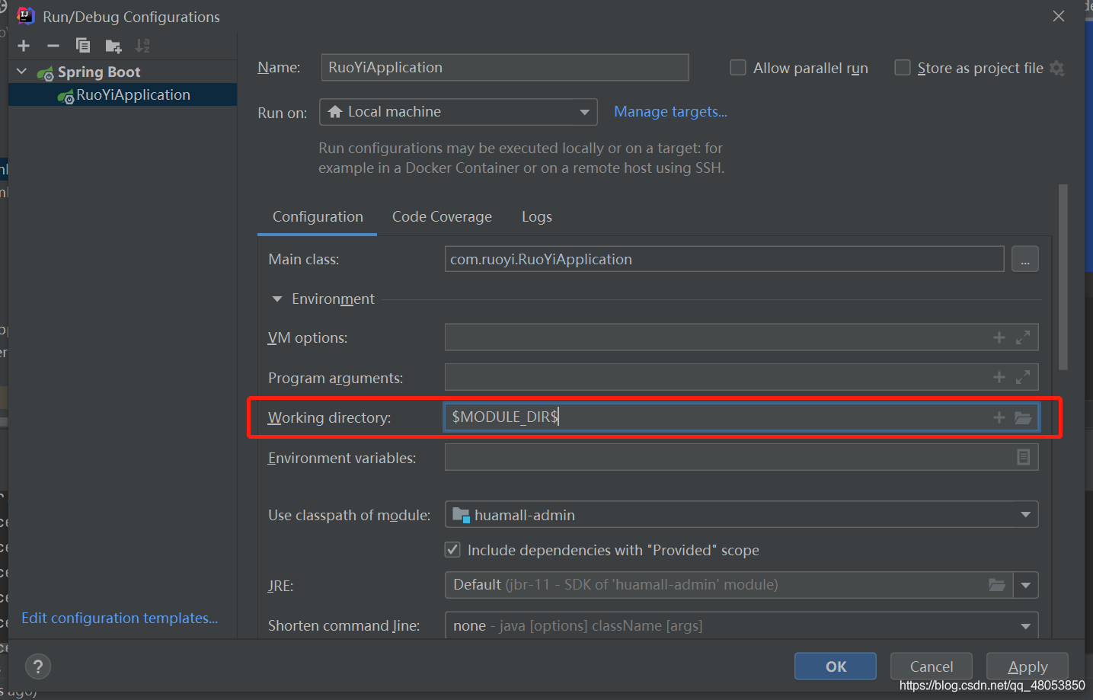This screenshot has height=700, width=1093.
Task: Uncheck Include dependencies with Provided scope
Action: [452, 549]
